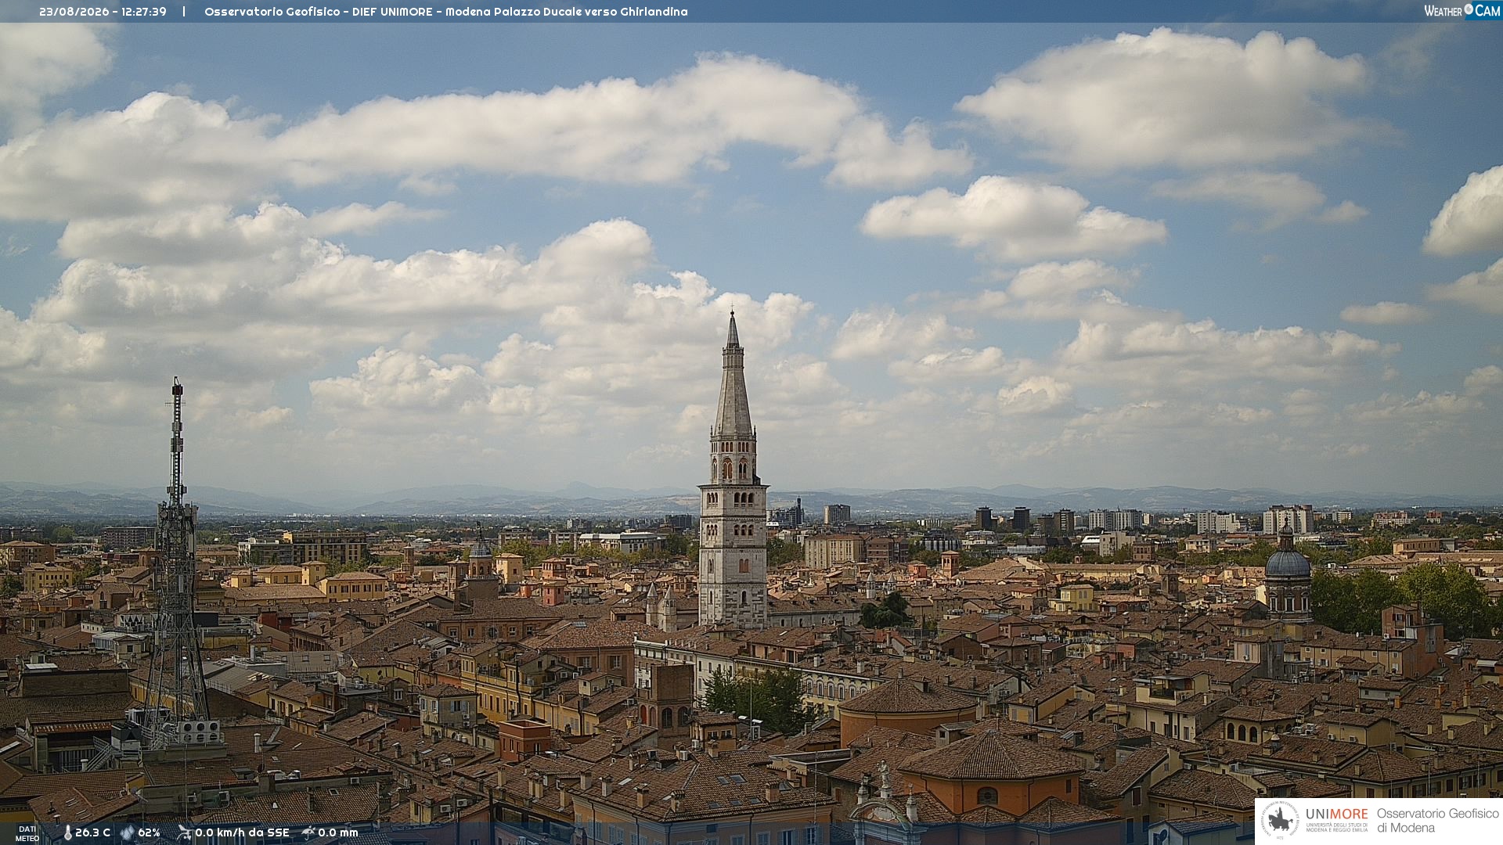Click the wind anemometer icon

[184, 832]
